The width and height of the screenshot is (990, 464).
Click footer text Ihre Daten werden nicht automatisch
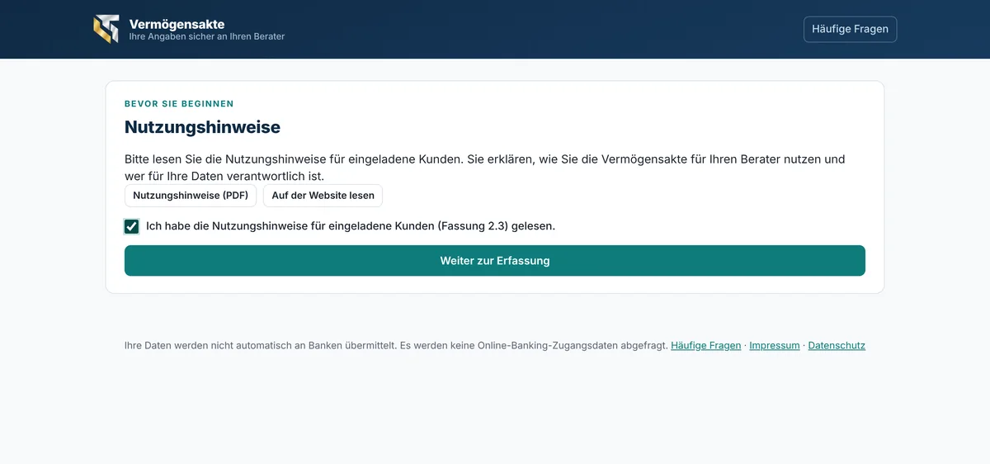pyautogui.click(x=396, y=346)
